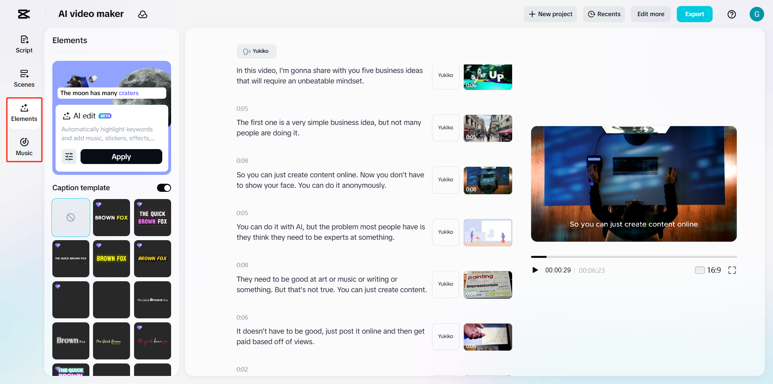
Task: Switch to the Script tab
Action: 24,44
